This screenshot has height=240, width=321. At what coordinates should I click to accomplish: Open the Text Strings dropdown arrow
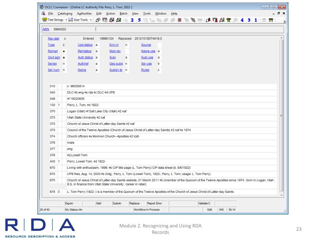coord(66,20)
